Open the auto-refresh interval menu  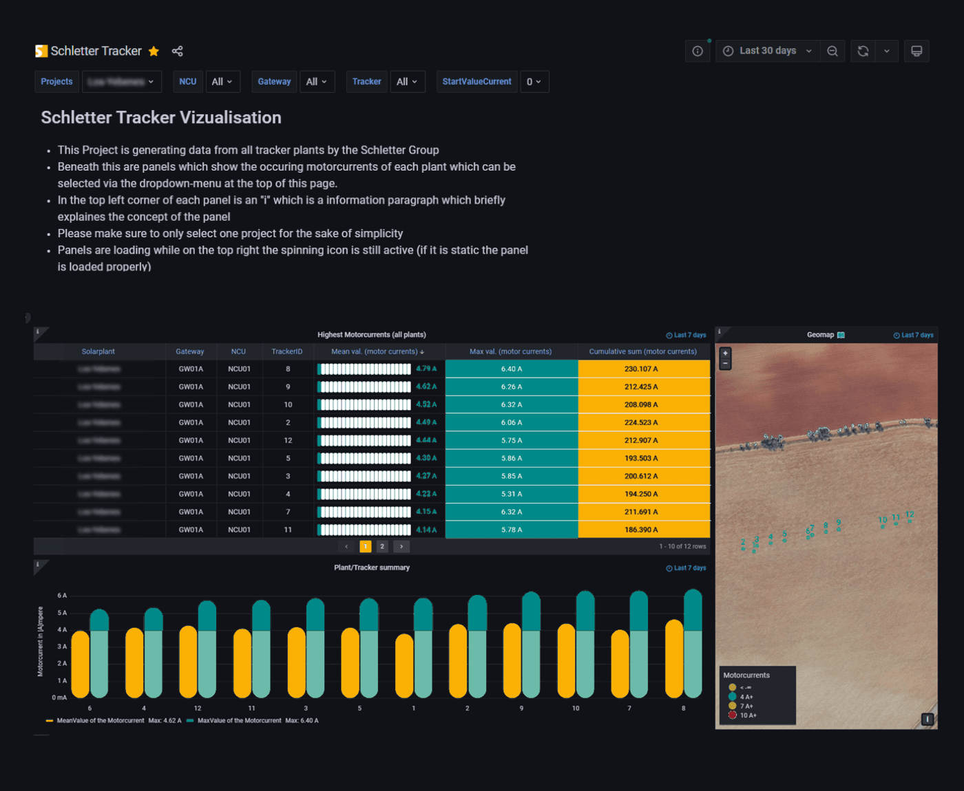point(887,51)
